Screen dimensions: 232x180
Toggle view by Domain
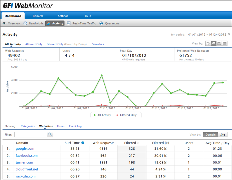click(211, 134)
